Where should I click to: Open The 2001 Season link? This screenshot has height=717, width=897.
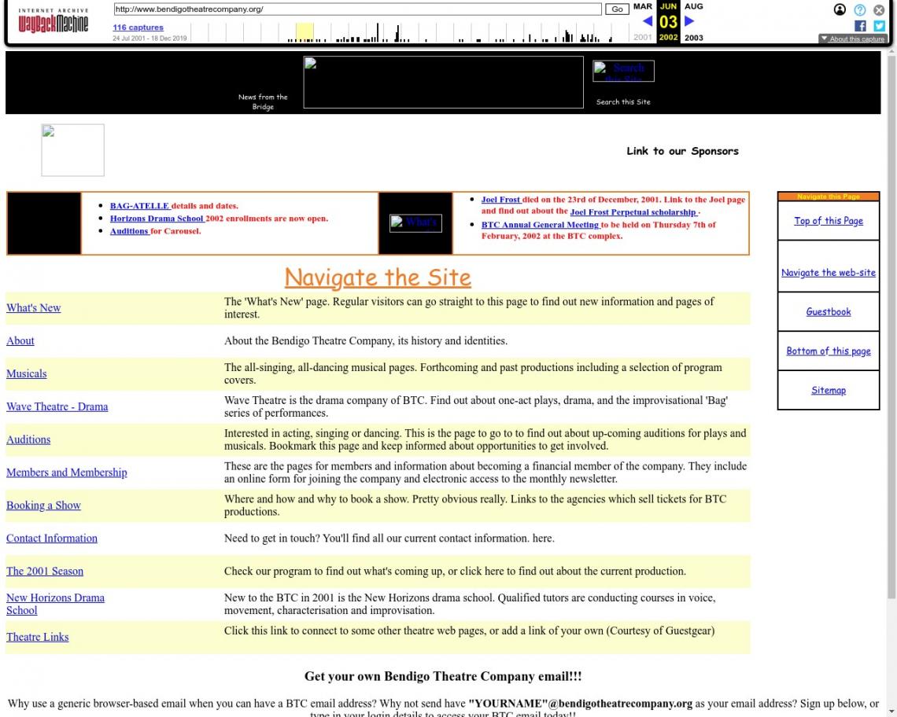point(45,572)
